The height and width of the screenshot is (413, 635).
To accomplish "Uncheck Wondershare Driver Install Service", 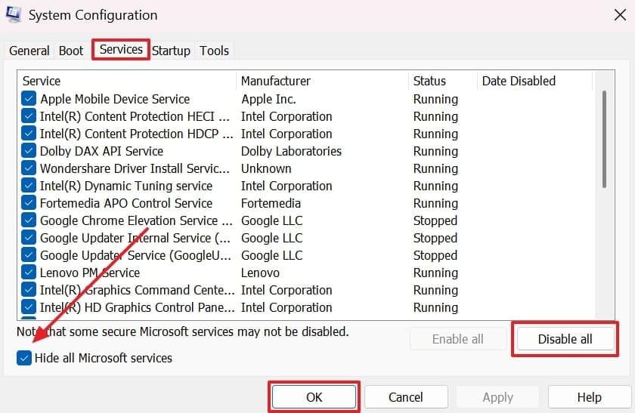I will 29,168.
